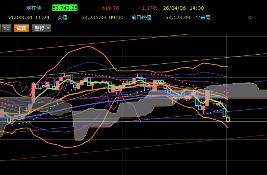
Task: Click the green highlighted current price 53,743.25
Action: [65, 8]
